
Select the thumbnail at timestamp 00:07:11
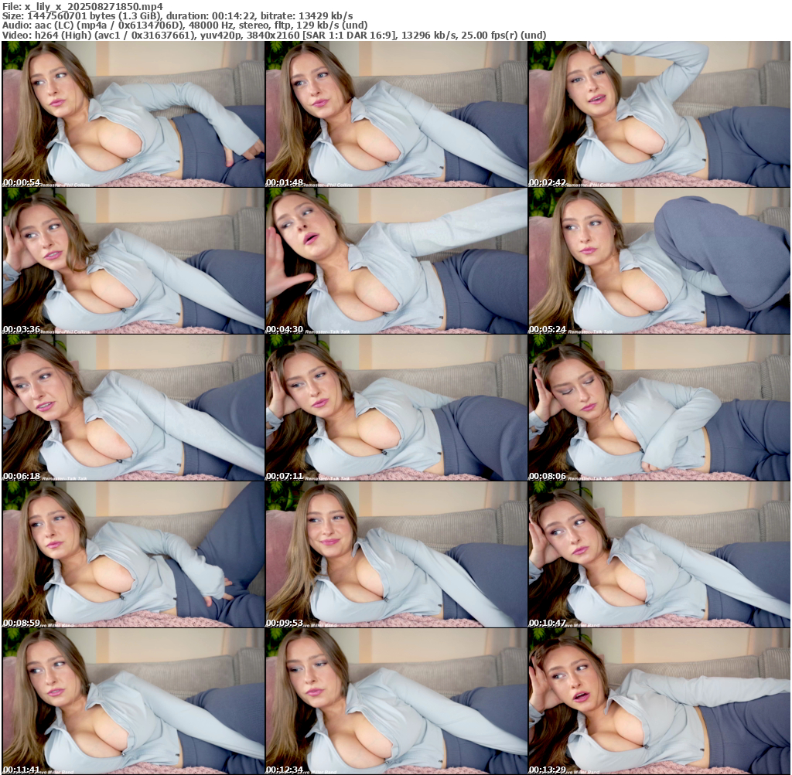click(x=397, y=408)
